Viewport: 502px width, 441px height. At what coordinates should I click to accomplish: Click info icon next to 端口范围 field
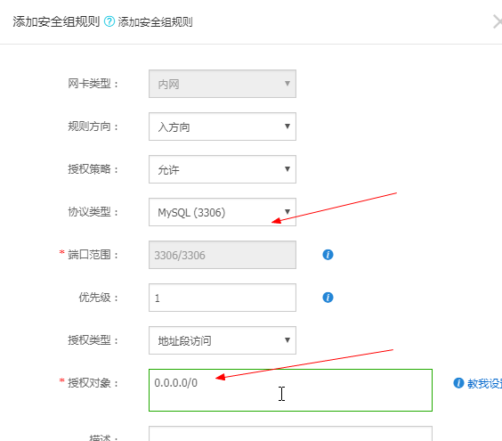pos(328,255)
